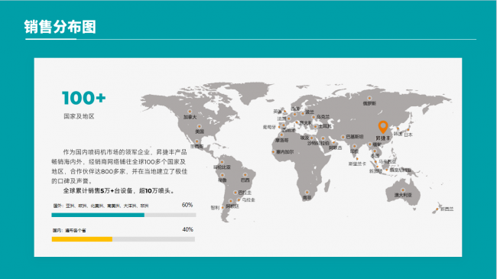Click the 泰国 marker dot

click(375, 151)
